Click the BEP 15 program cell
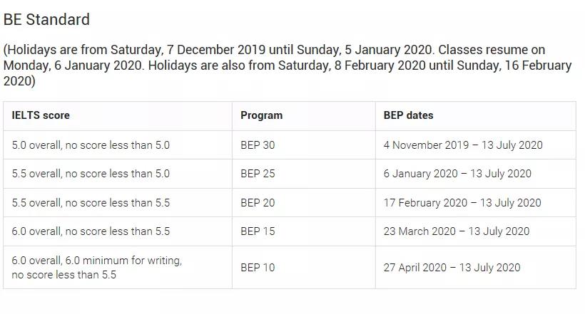 258,231
